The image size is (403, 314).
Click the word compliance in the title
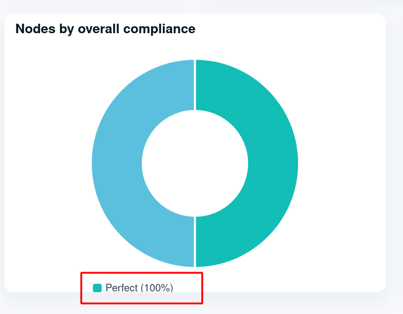159,29
